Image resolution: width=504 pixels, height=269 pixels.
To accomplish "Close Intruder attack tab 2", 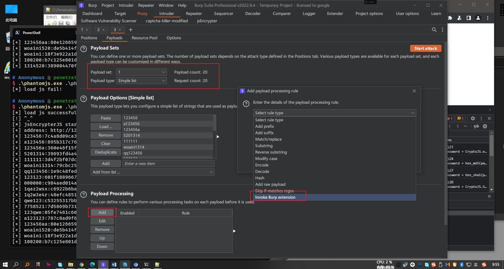I will (x=103, y=30).
